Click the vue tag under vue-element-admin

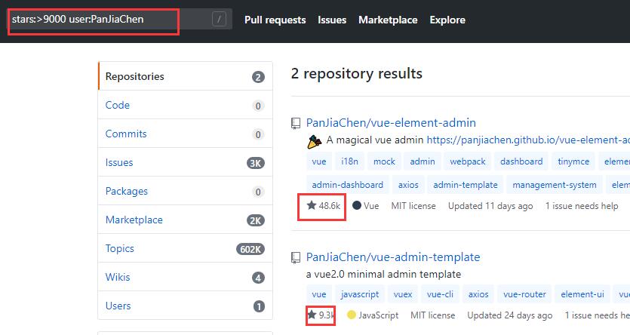[319, 161]
